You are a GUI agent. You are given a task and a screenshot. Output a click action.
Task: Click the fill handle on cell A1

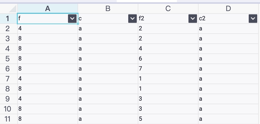78,24
